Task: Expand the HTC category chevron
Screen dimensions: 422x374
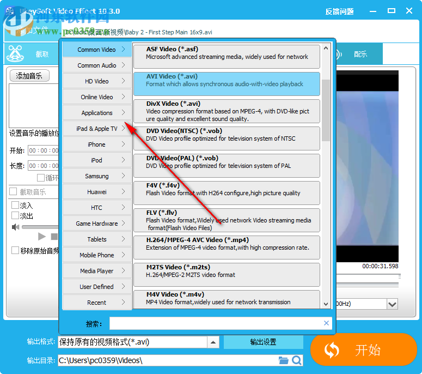Action: pyautogui.click(x=123, y=208)
